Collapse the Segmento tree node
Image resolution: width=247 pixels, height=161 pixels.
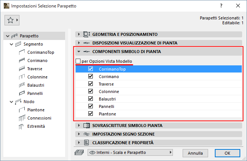click(10, 44)
